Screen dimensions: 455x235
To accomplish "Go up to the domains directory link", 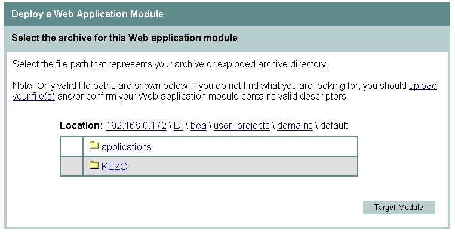I will point(295,125).
